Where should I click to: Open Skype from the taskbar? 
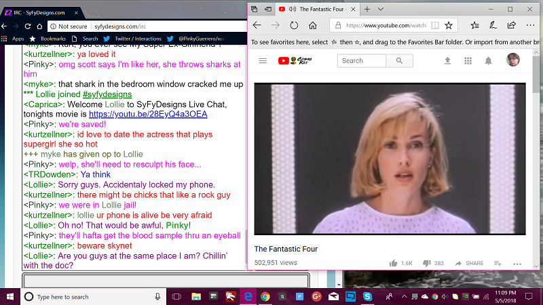tap(367, 297)
